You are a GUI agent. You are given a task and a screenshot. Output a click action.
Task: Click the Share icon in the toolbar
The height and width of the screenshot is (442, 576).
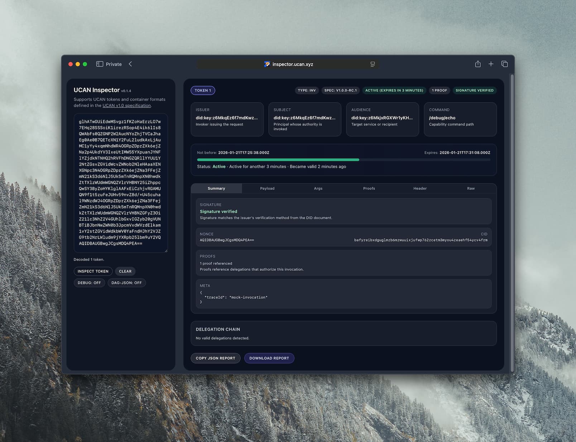point(477,64)
